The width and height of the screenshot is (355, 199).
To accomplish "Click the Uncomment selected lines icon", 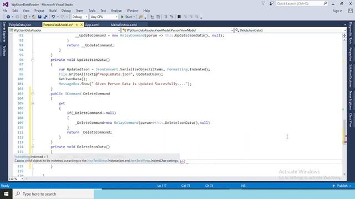I will pyautogui.click(x=171, y=17).
